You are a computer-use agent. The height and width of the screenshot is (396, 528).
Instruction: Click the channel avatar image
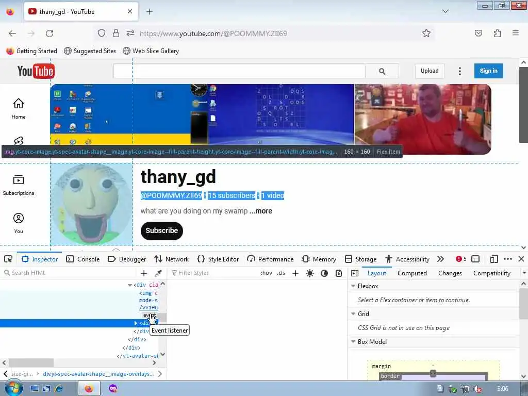[x=91, y=204]
